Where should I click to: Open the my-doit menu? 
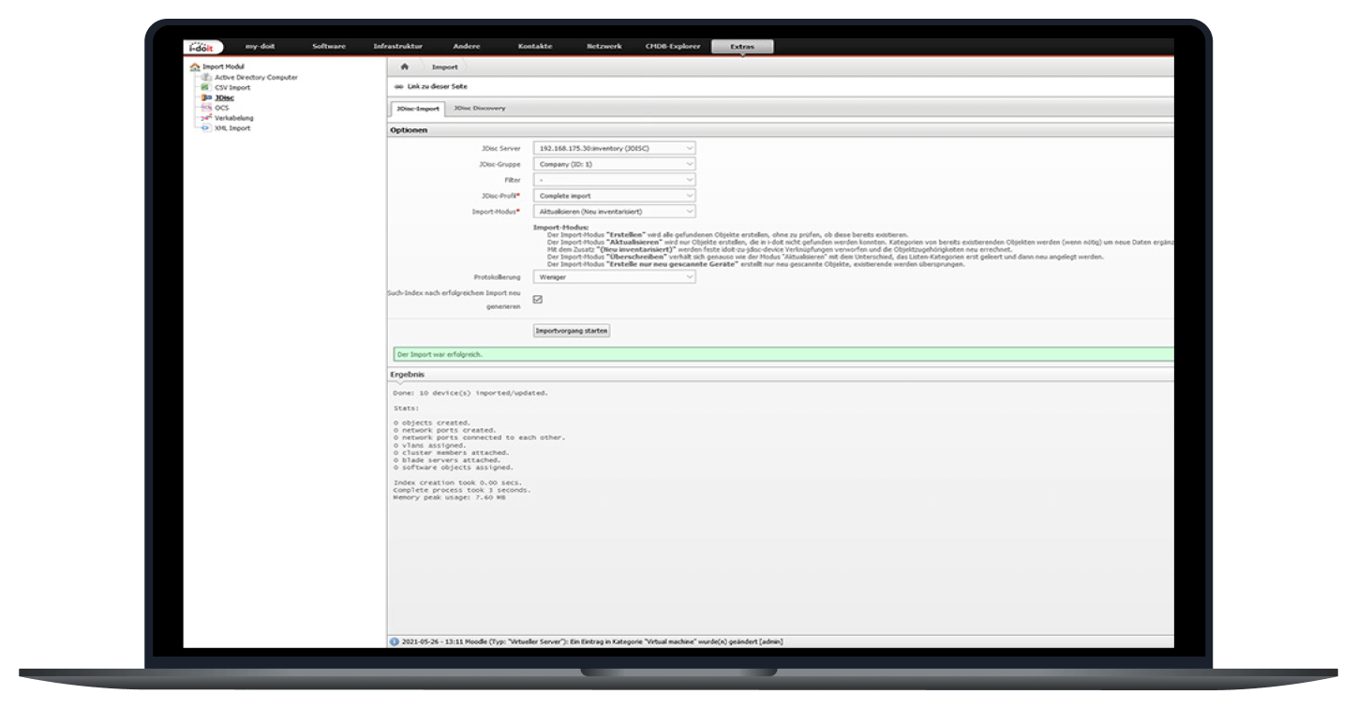tap(260, 47)
